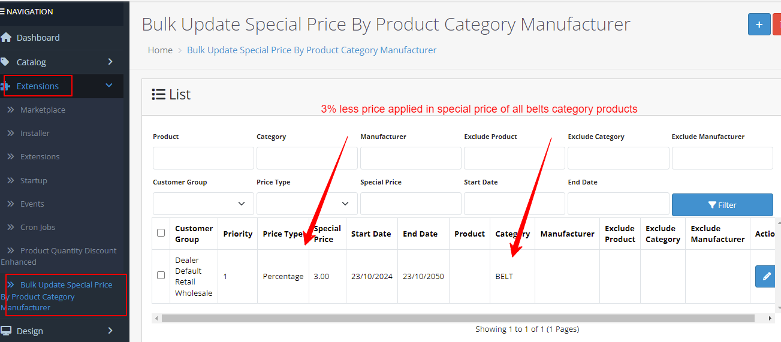
Task: Open the Price Type dropdown
Action: tap(307, 204)
